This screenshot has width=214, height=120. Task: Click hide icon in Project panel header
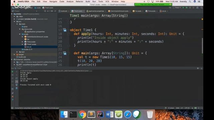55,11
